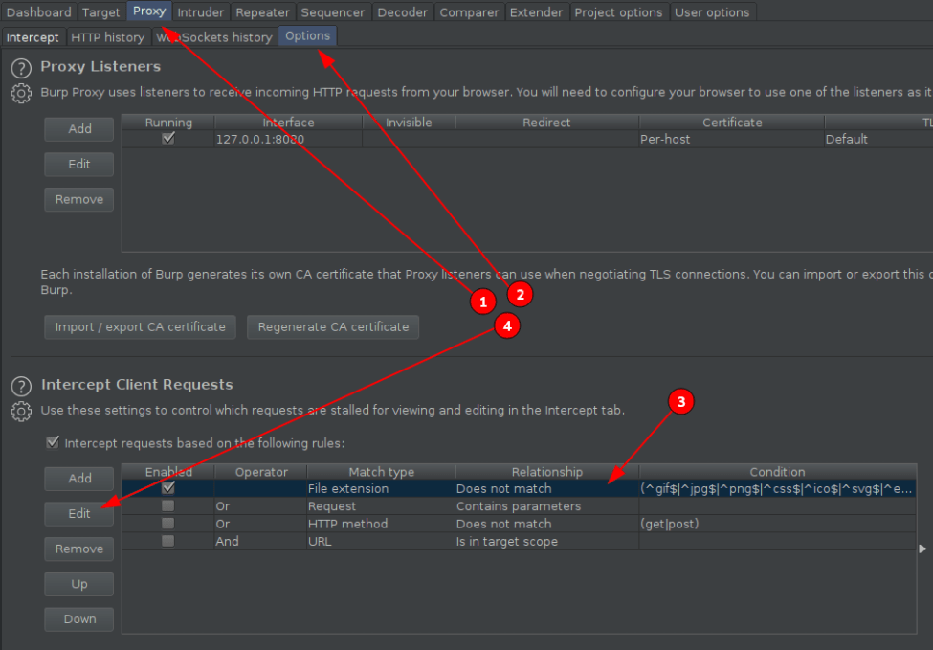Image resolution: width=933 pixels, height=650 pixels.
Task: Open the HTTP history sub-tab
Action: 107,37
